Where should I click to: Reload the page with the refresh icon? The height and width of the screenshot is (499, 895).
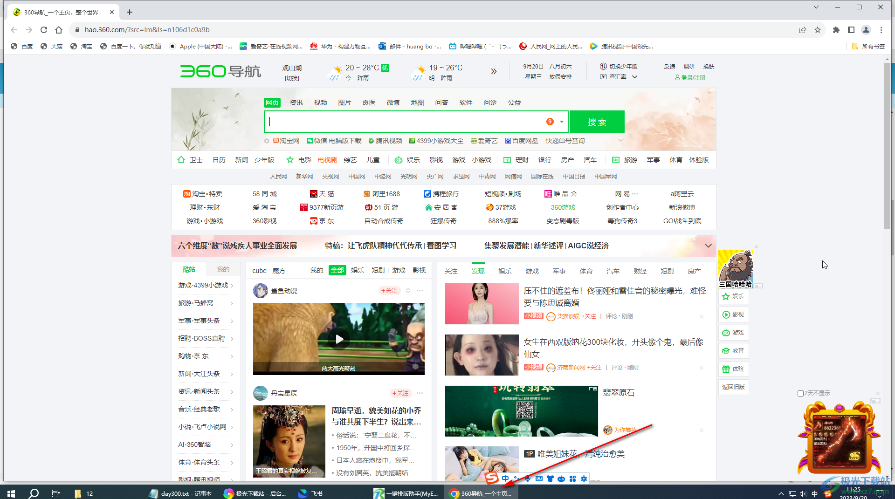(44, 30)
